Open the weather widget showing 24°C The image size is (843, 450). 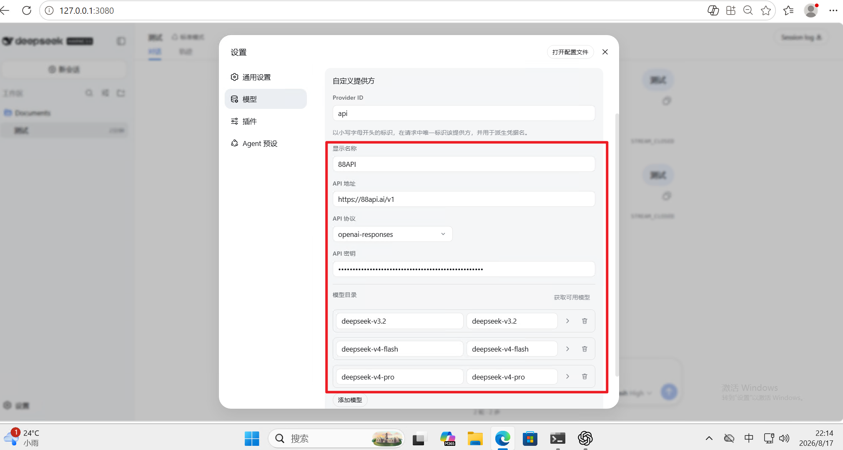(22, 438)
